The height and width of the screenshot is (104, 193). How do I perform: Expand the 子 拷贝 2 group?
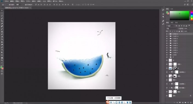(169, 53)
